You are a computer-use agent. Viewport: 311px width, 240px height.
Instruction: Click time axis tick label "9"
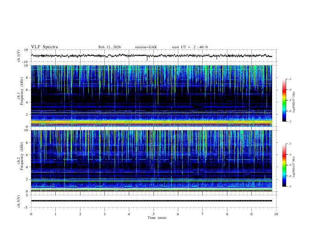pyautogui.click(x=251, y=214)
